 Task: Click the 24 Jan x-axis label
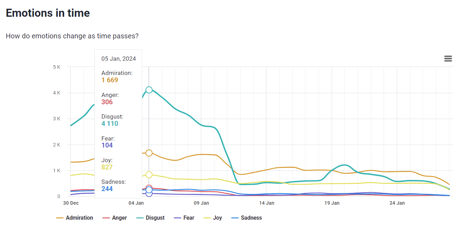click(397, 203)
